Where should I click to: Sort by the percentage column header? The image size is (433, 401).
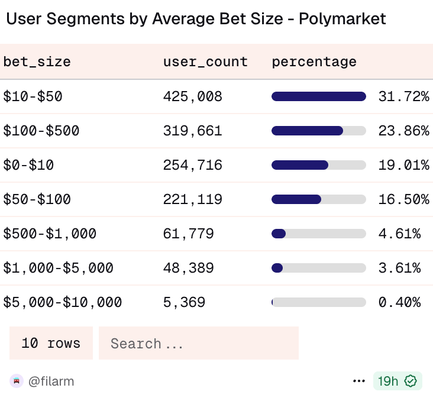[314, 62]
